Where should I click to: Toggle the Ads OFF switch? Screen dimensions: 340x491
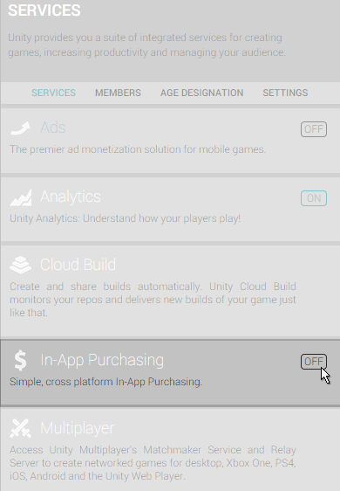tap(314, 129)
